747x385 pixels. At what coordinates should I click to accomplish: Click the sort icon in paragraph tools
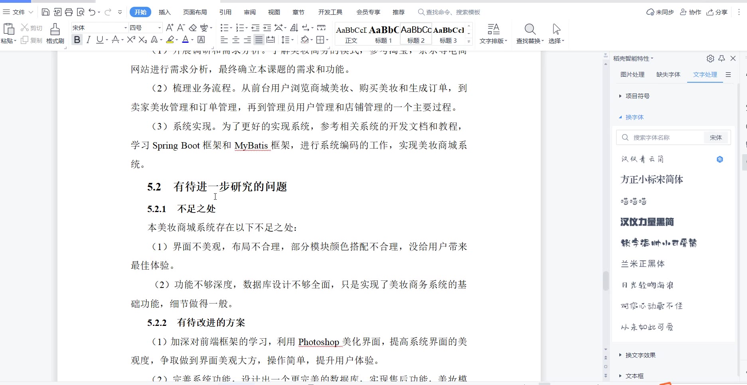click(294, 28)
